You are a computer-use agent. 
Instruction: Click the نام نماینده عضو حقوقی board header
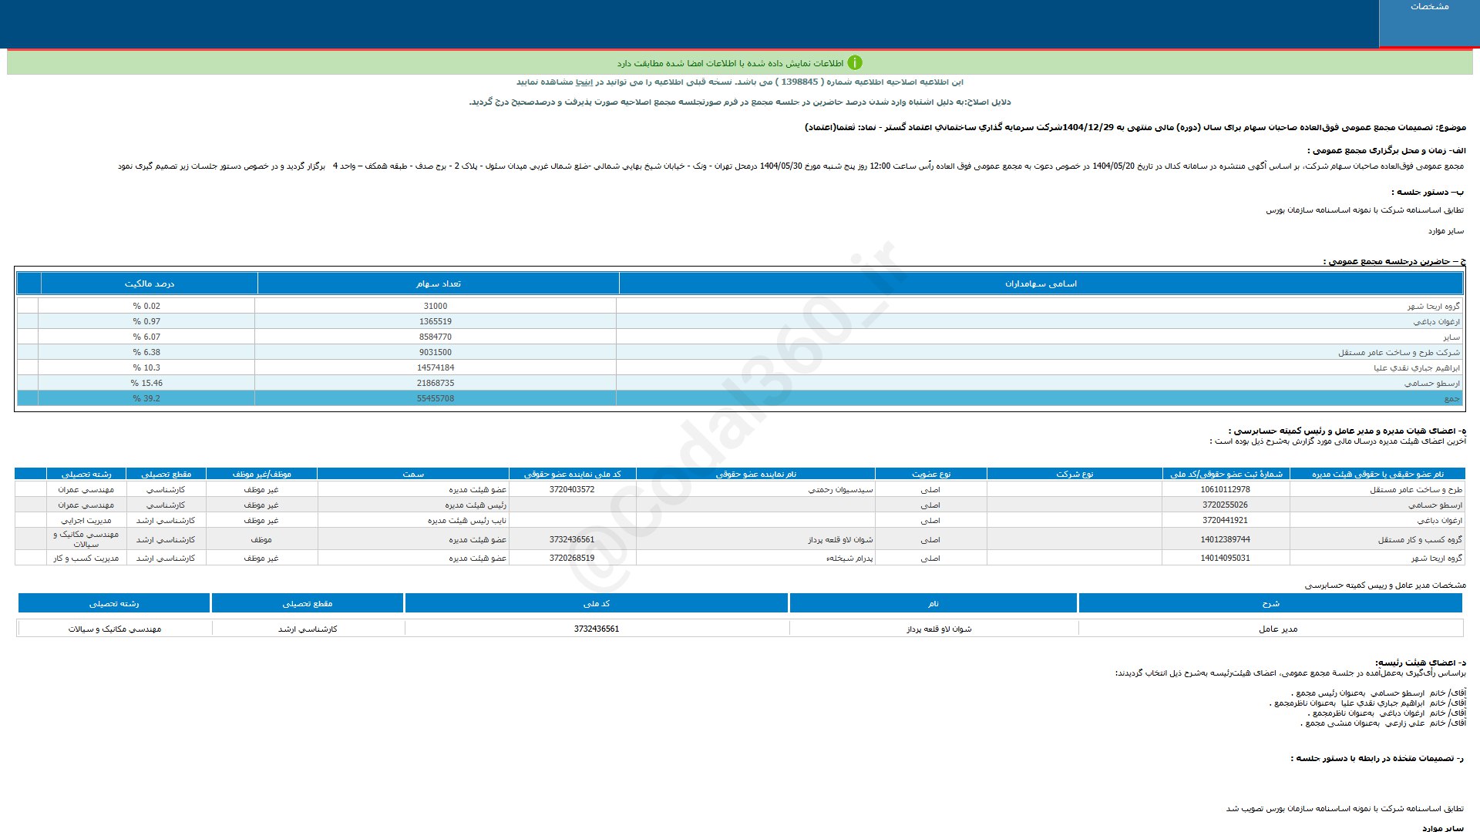(755, 474)
